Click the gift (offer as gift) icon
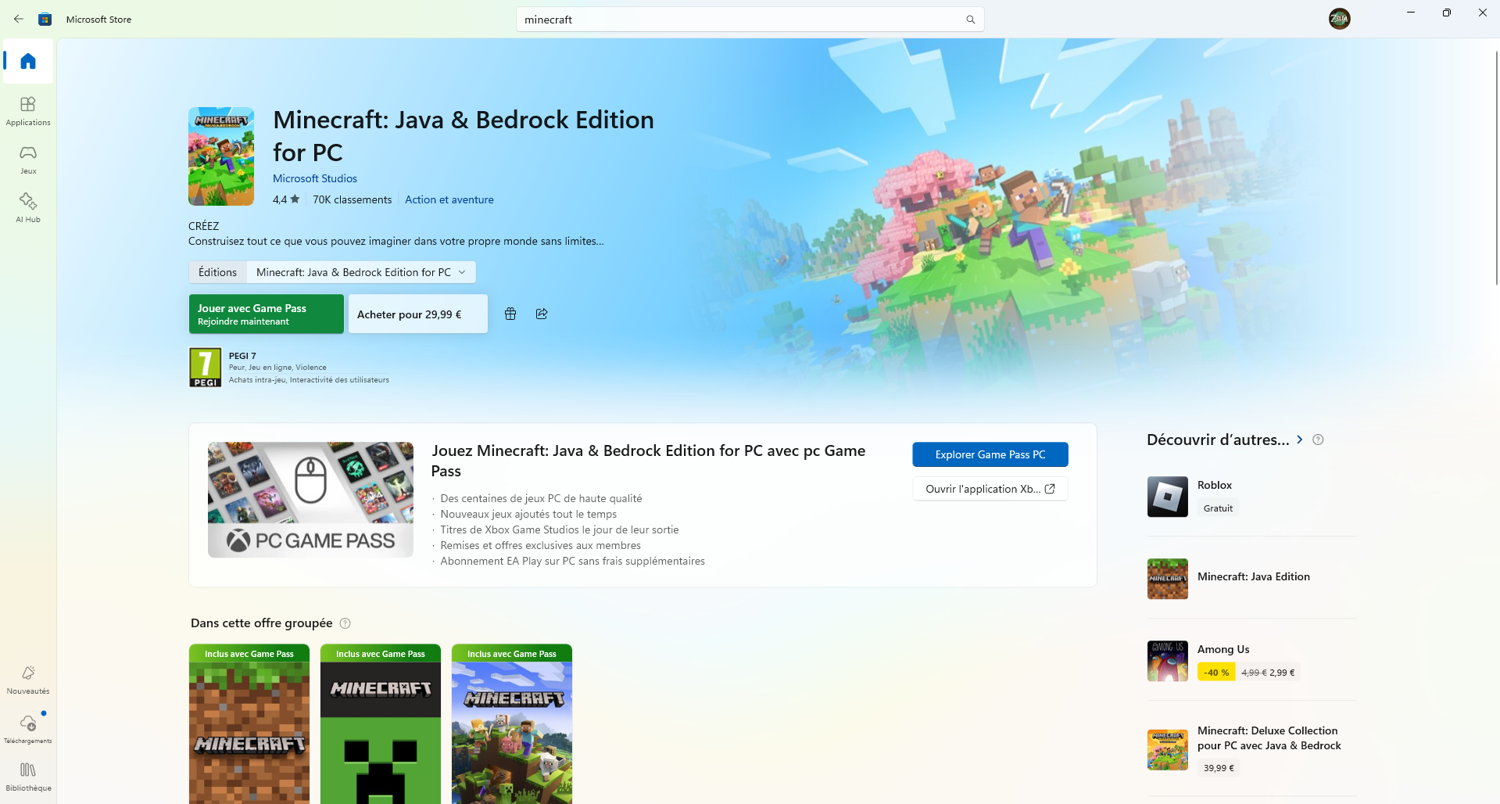Screen dimensions: 1500x804 click(510, 314)
